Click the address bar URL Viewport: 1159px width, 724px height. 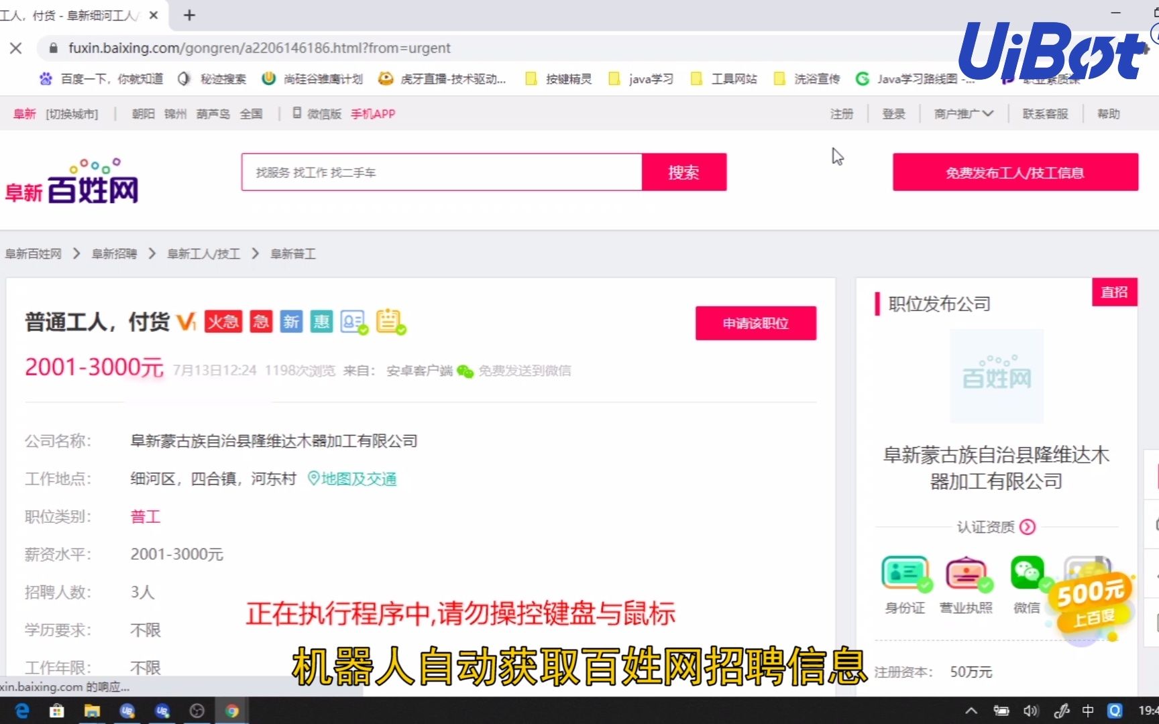click(x=260, y=48)
